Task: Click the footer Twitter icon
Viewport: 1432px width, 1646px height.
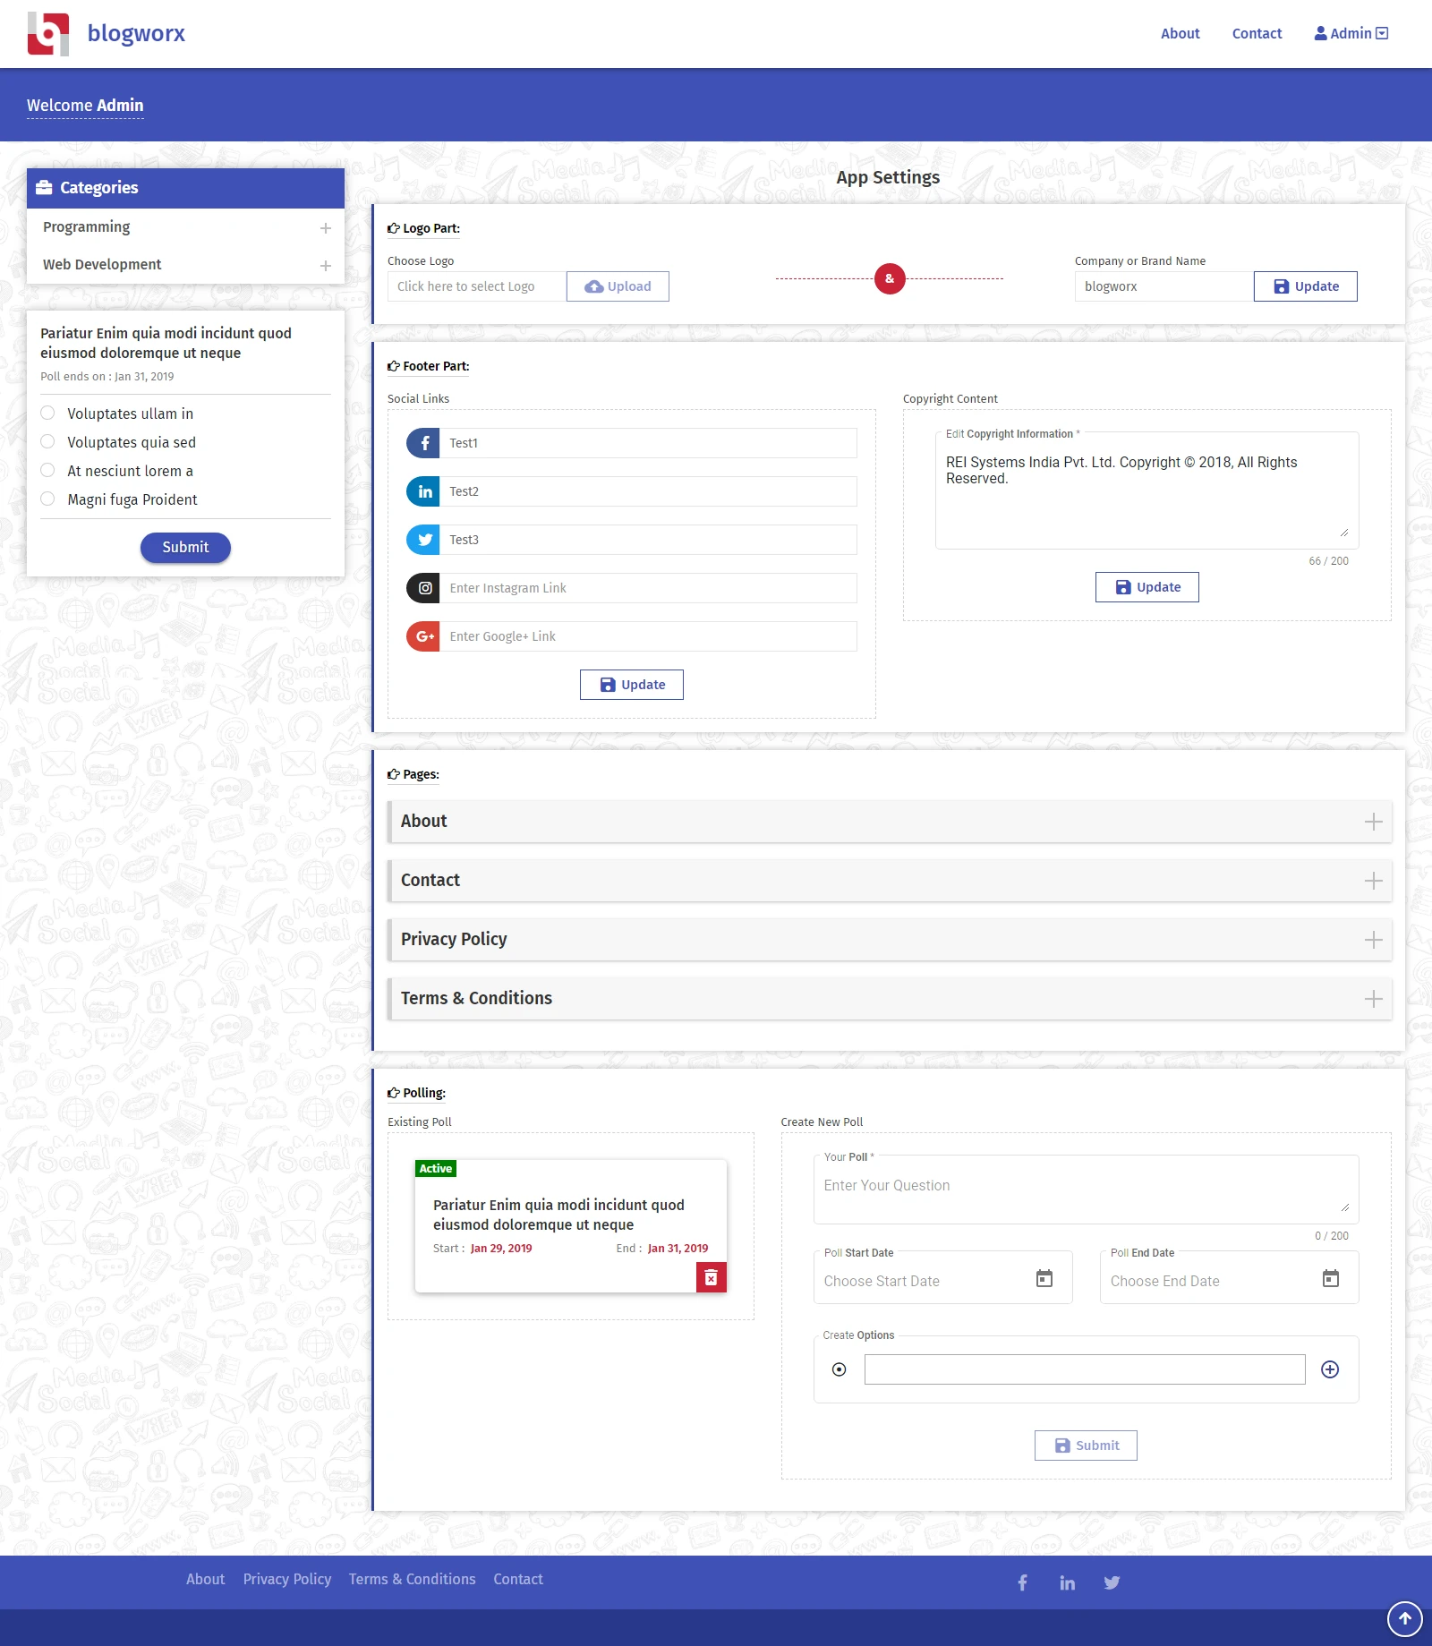Action: (x=1112, y=1582)
